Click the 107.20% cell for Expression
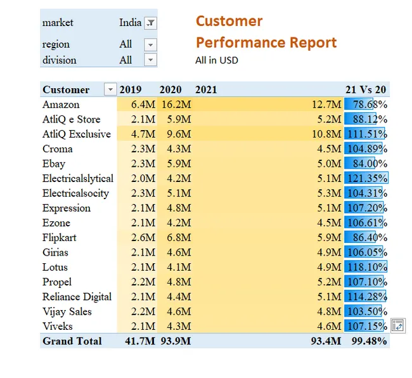Screen dimensions: 412x378 (x=367, y=208)
